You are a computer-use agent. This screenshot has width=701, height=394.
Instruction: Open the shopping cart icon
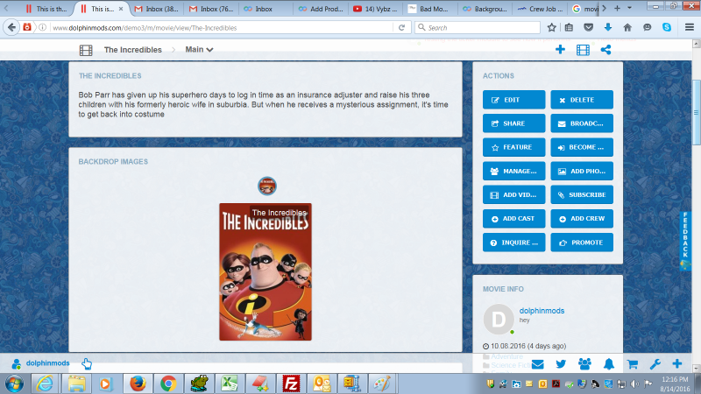(x=632, y=364)
